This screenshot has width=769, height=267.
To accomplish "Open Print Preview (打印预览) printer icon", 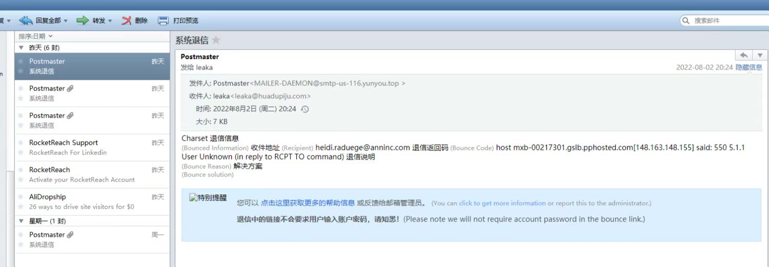I will pos(163,20).
